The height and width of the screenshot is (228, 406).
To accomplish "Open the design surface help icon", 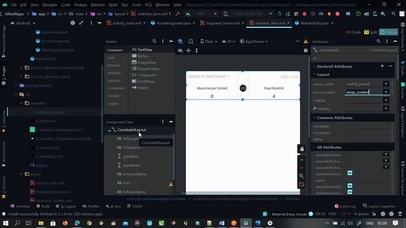I will tap(306, 51).
